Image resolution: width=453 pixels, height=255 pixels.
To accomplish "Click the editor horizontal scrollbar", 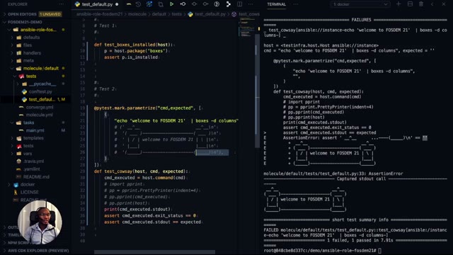I will [154, 252].
